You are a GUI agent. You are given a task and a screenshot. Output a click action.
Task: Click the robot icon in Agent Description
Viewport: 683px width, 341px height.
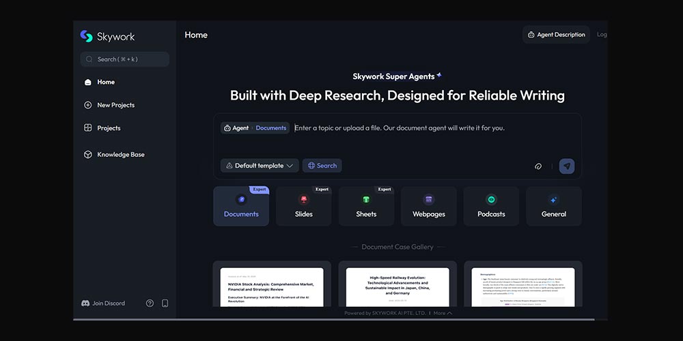point(531,35)
